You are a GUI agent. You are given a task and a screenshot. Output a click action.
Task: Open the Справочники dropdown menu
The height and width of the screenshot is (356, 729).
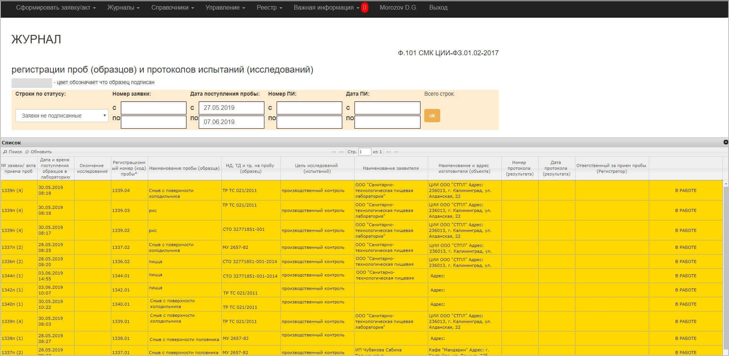pyautogui.click(x=172, y=8)
